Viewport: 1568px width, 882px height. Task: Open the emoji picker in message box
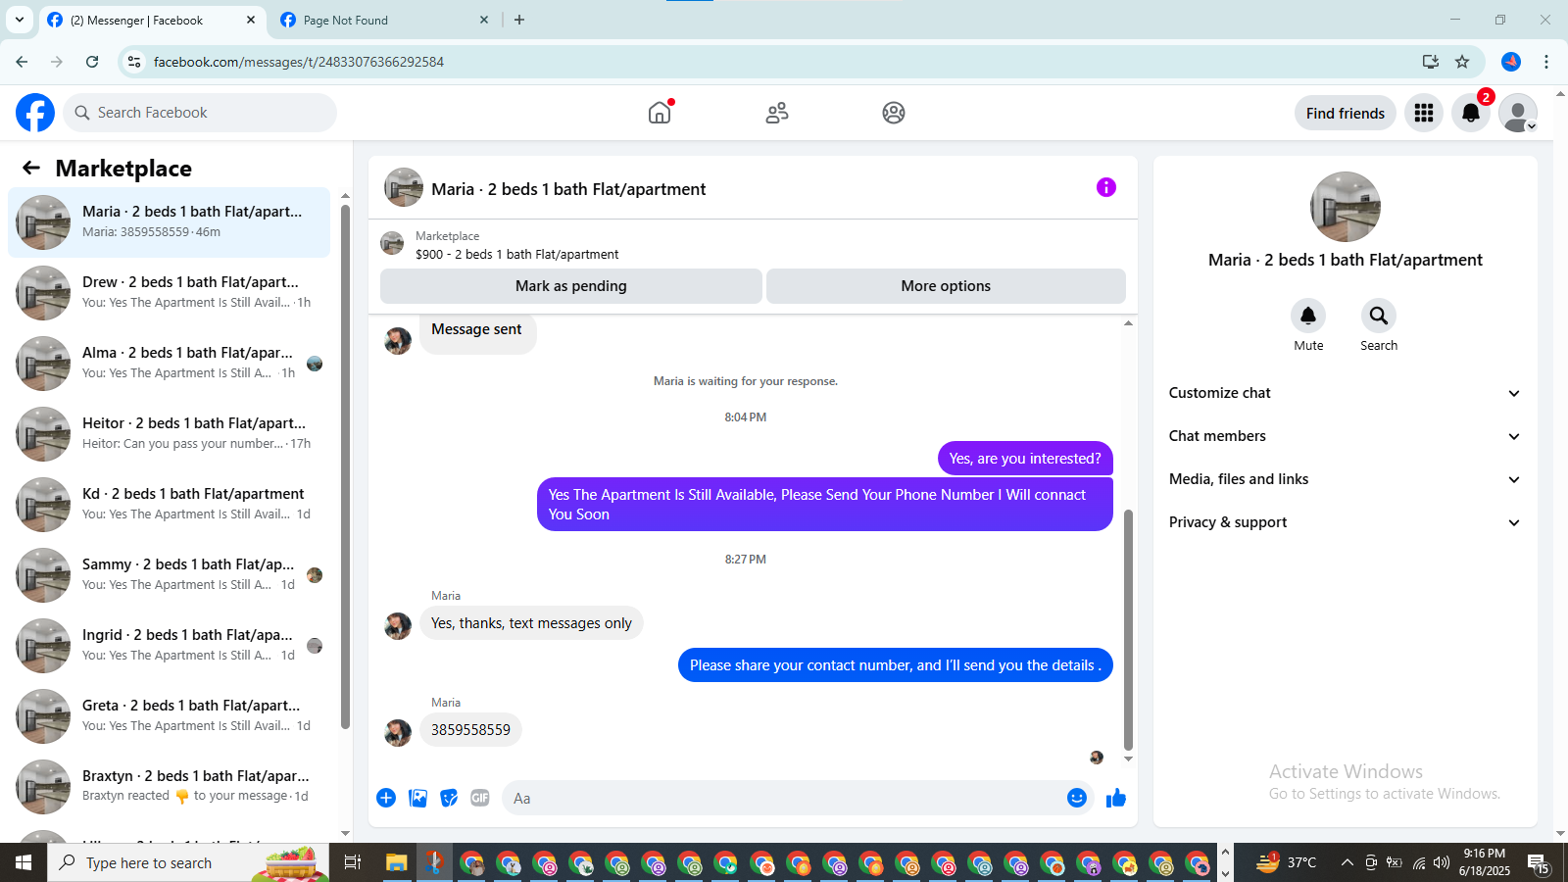1077,798
